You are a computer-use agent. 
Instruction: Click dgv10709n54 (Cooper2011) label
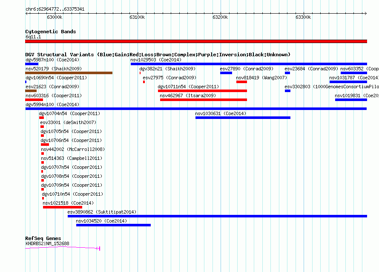72,185
